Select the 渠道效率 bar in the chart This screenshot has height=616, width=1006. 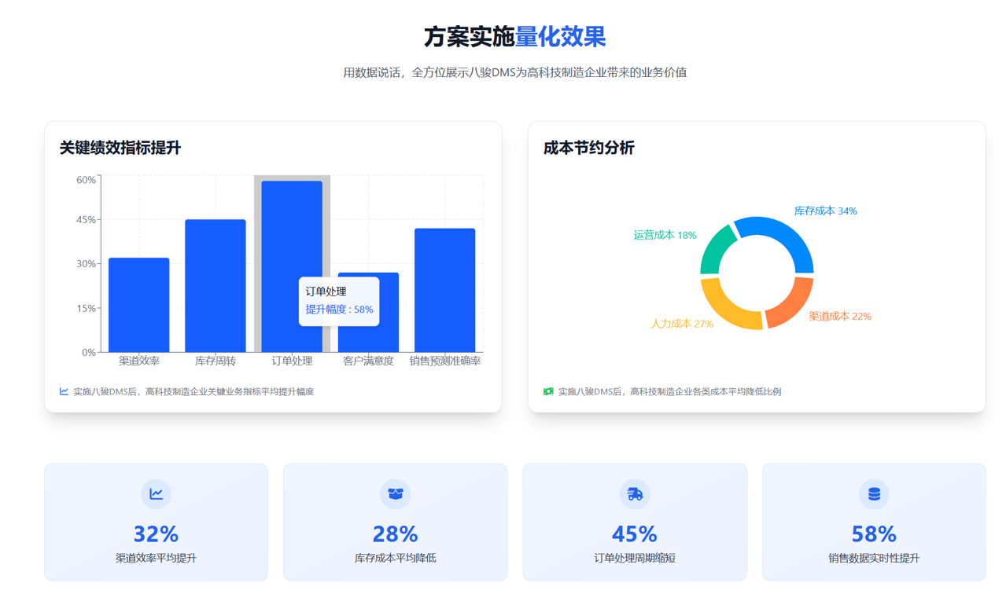tap(139, 305)
